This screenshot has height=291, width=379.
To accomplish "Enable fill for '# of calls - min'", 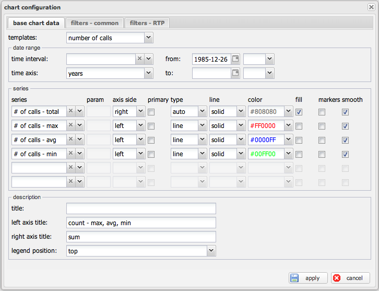I will pos(299,154).
